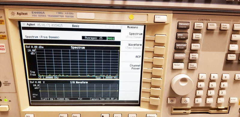
Task: Click the power switch on the left edge
Action: click(4, 108)
